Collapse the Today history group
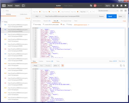The height and width of the screenshot is (103, 129). pos(2,22)
